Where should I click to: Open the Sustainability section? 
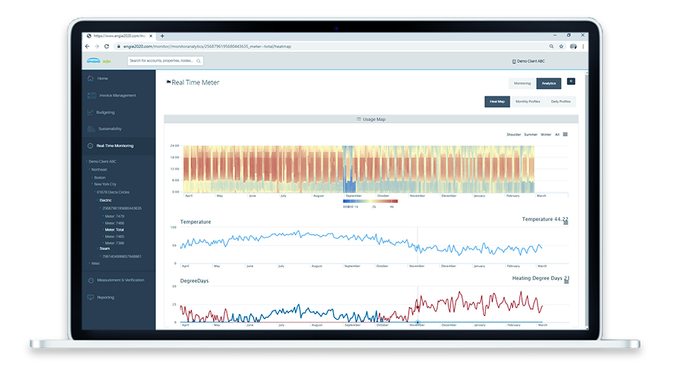pos(109,129)
